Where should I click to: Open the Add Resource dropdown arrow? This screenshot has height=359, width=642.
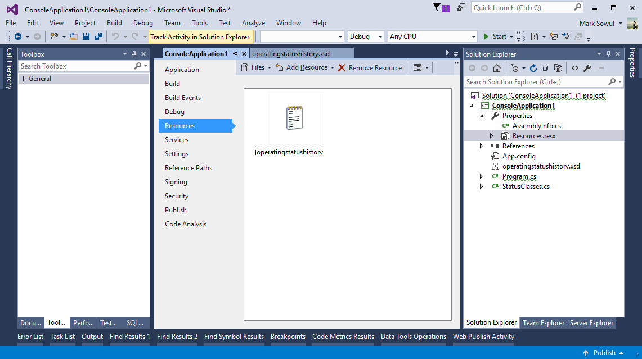pos(333,68)
